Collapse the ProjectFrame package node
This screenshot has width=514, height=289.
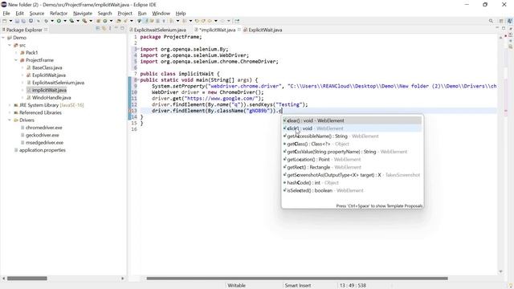[16, 60]
